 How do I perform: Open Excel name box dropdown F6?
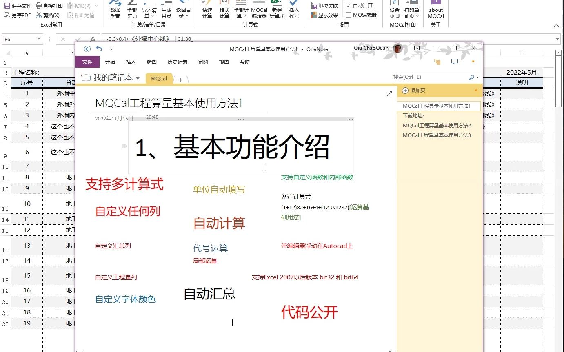39,39
